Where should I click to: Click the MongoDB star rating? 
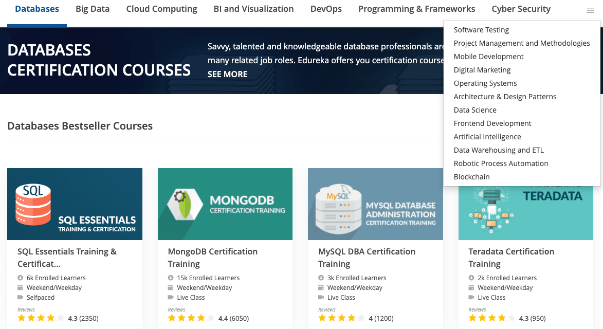click(x=191, y=318)
